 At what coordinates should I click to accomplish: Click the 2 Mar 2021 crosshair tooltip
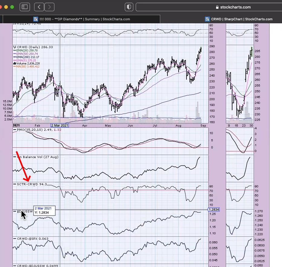click(44, 210)
